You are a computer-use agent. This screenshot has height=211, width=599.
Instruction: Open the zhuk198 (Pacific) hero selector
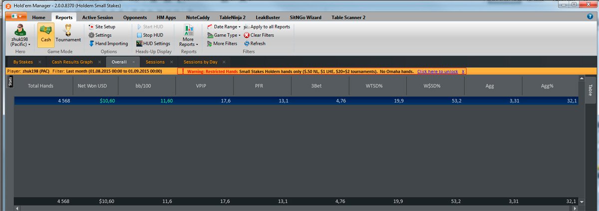pyautogui.click(x=20, y=35)
